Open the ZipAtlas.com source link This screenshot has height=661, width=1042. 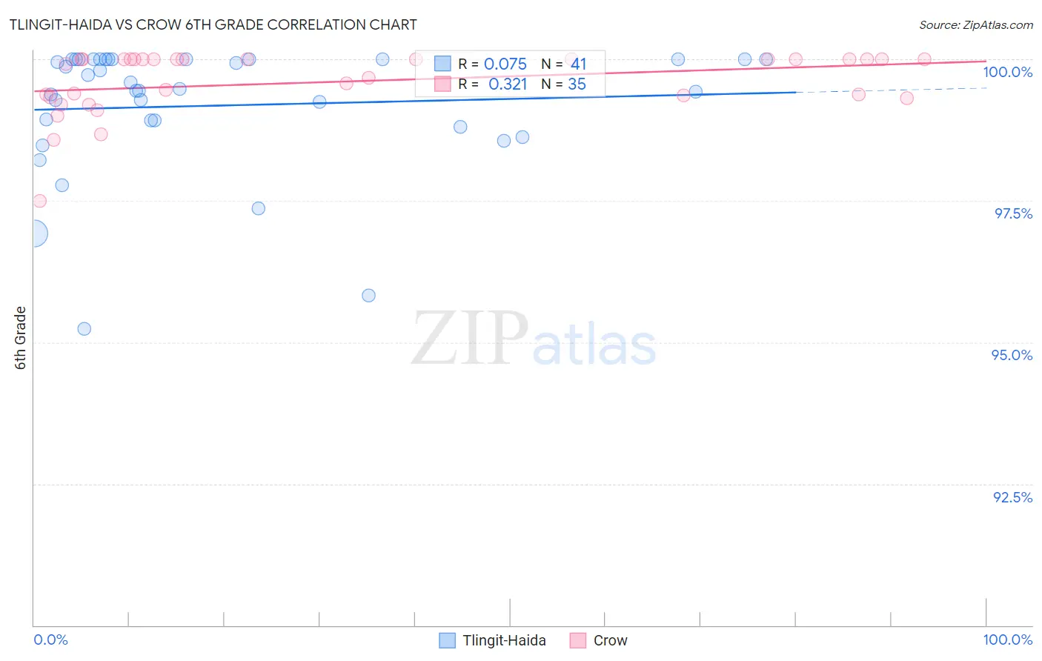976,24
